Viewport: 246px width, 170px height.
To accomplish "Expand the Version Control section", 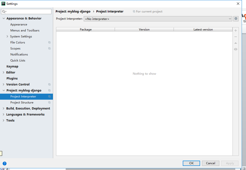I will 3,84.
